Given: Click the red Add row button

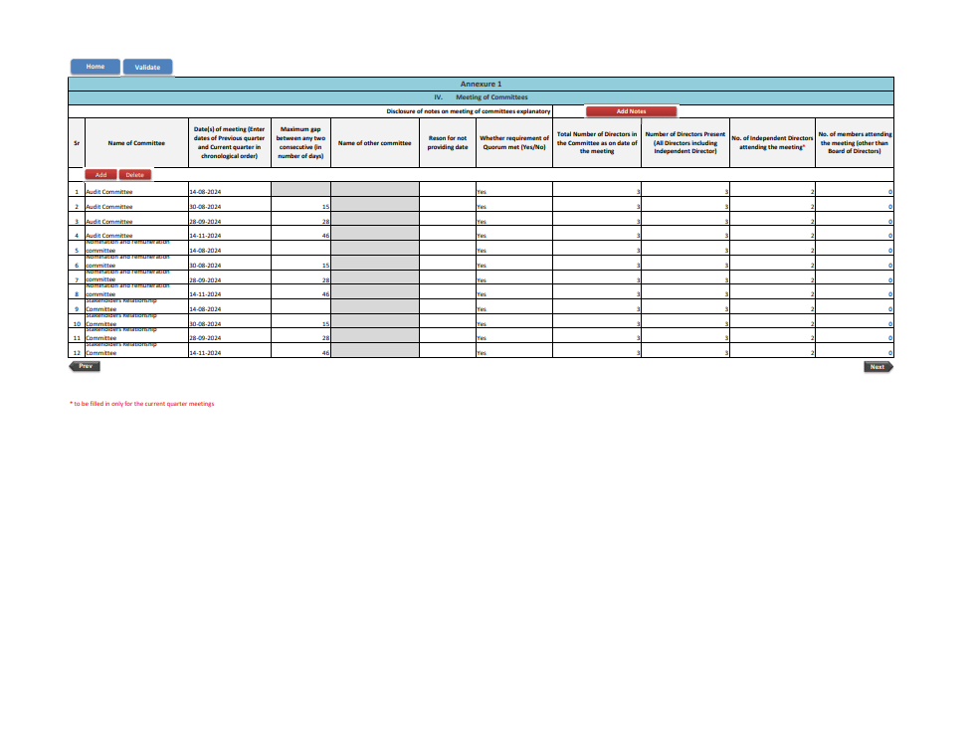Looking at the screenshot, I should [100, 175].
